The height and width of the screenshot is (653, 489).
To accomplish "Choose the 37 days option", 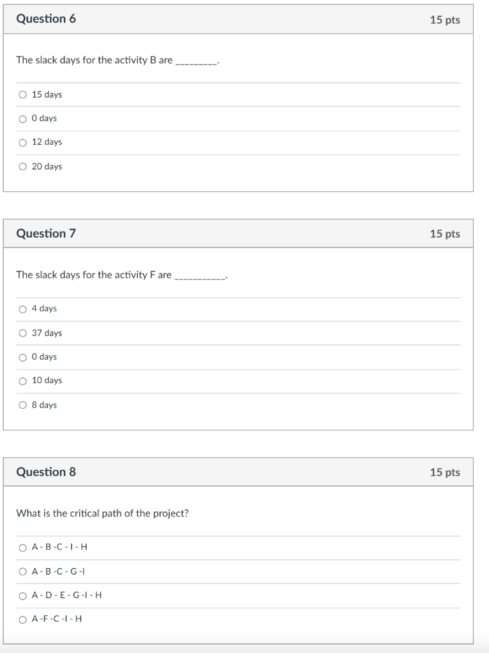I will (x=23, y=333).
